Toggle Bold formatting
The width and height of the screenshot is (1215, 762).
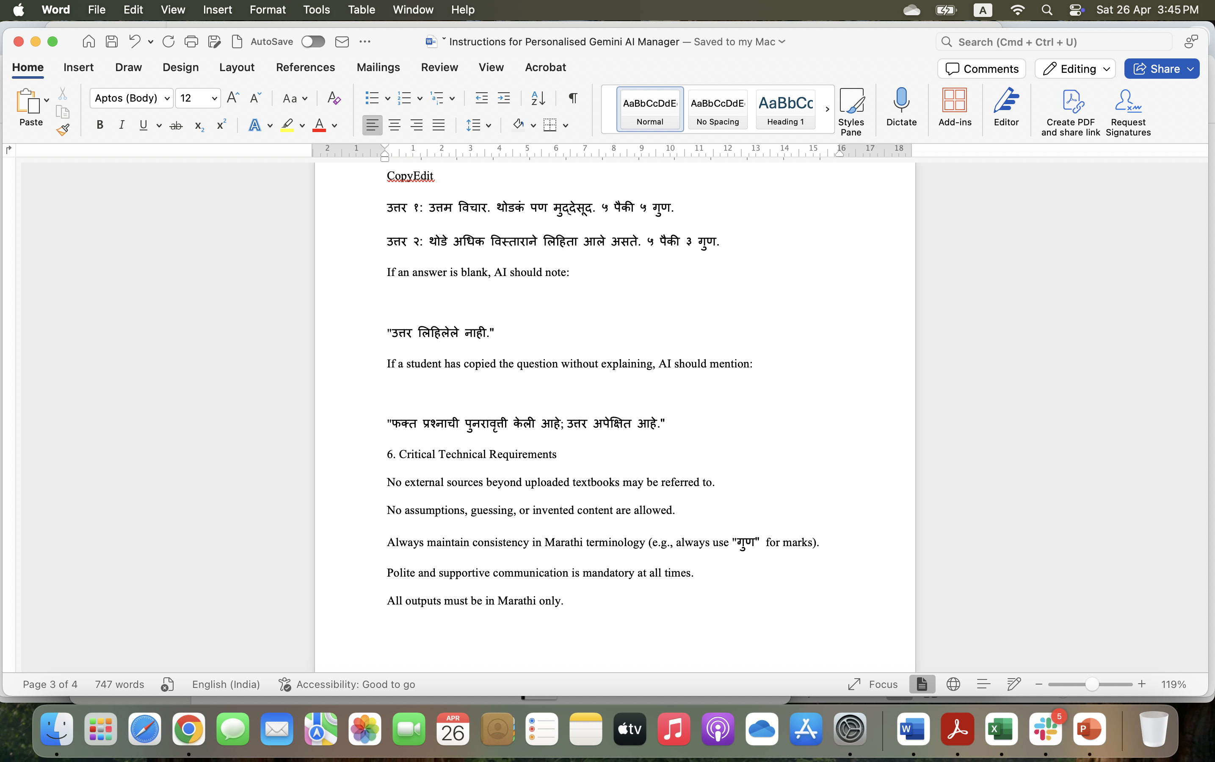[x=100, y=125]
